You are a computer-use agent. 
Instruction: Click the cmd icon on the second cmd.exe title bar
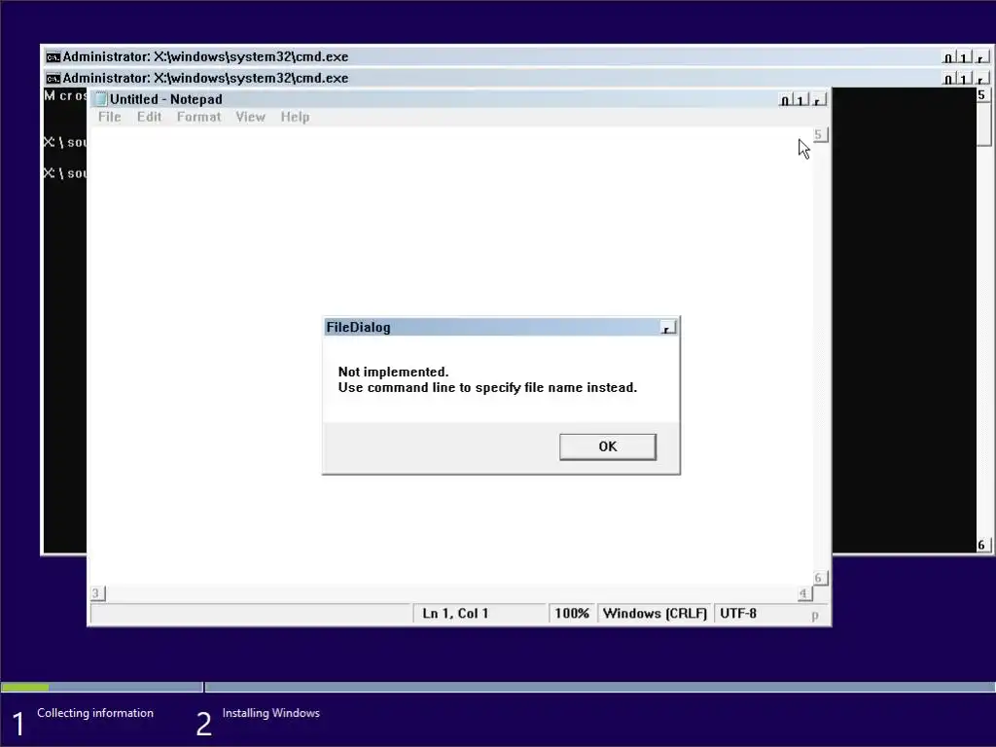tap(53, 78)
